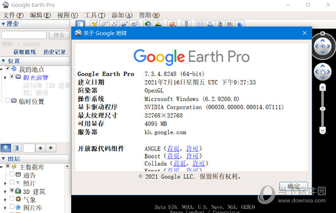Open the planet switcher Saturn icon
This screenshot has width=336, height=213.
click(x=172, y=24)
